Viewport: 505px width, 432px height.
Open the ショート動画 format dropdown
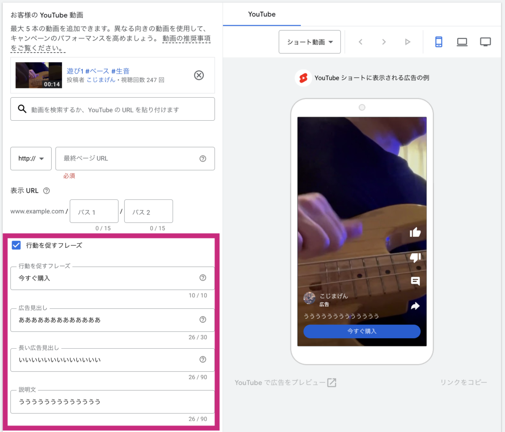[x=310, y=42]
